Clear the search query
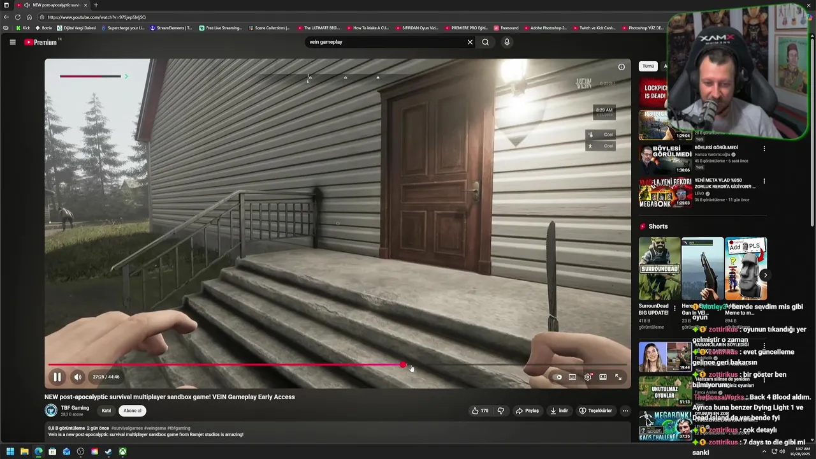816x459 pixels. [470, 42]
